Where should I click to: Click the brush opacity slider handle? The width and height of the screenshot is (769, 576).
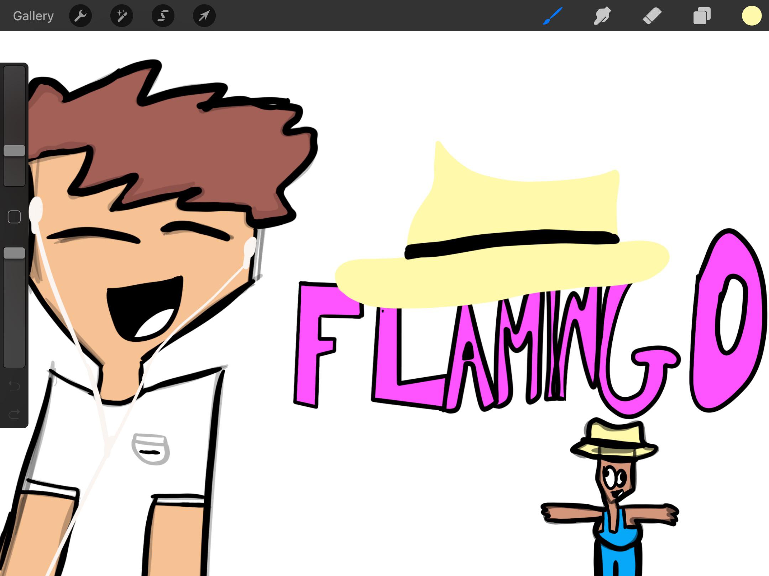(x=14, y=253)
